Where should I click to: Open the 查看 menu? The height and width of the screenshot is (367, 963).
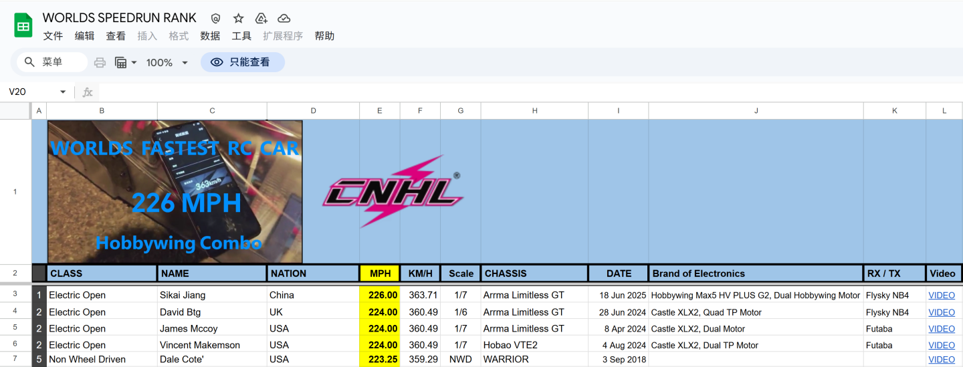(x=116, y=36)
